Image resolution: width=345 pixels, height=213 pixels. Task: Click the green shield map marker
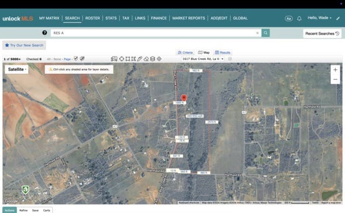click(x=25, y=189)
